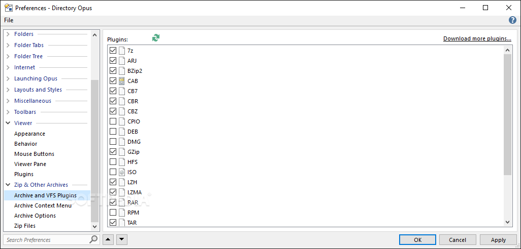Click the search magnifier icon
Viewport: 521px width, 249px height.
pos(94,239)
